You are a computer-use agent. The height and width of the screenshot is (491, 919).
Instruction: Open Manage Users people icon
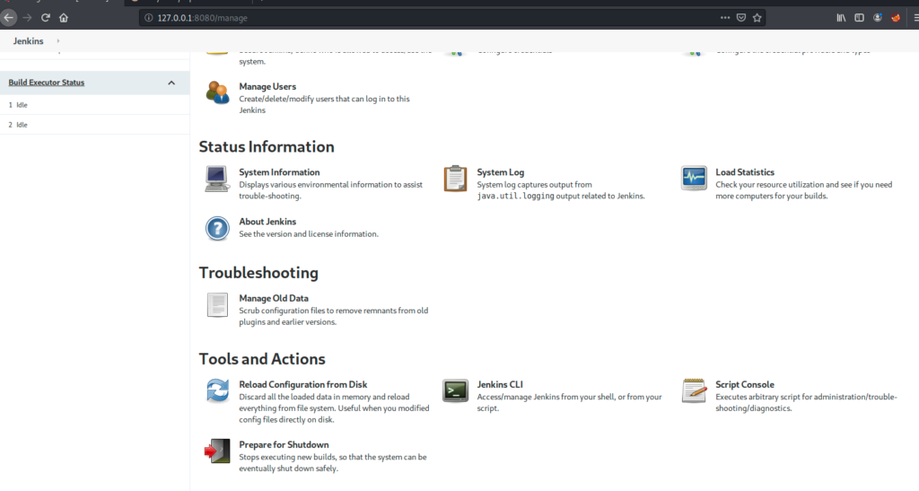click(x=217, y=92)
